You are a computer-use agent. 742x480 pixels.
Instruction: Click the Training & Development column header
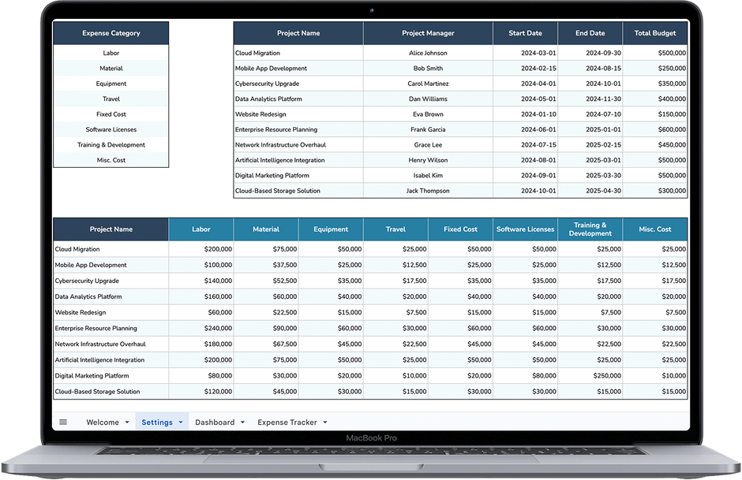590,229
